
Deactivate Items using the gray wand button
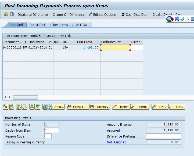pos(140,107)
